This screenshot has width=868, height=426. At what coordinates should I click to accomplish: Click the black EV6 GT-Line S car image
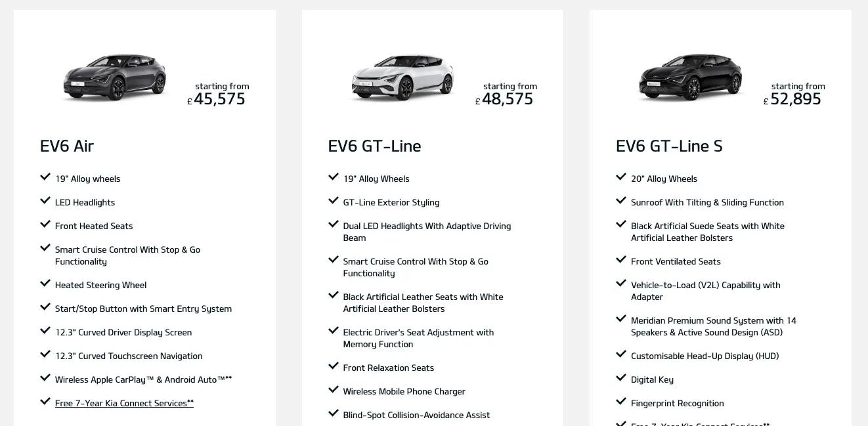click(x=690, y=77)
